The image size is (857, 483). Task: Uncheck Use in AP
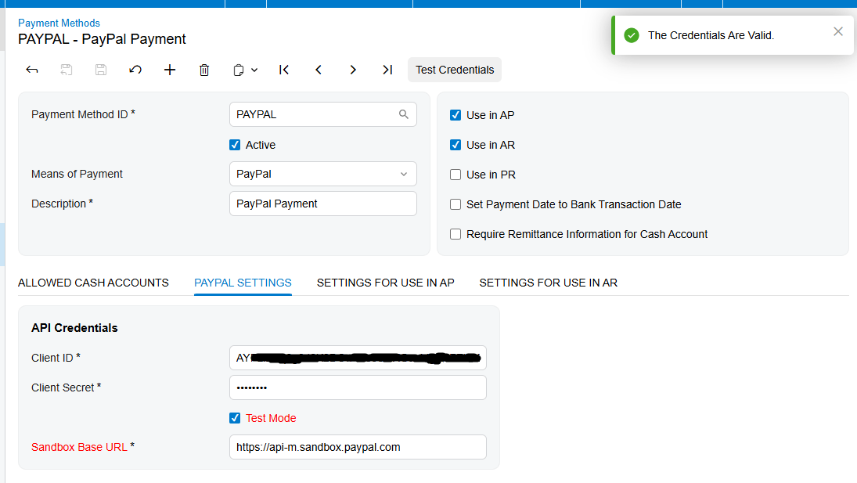pos(456,115)
